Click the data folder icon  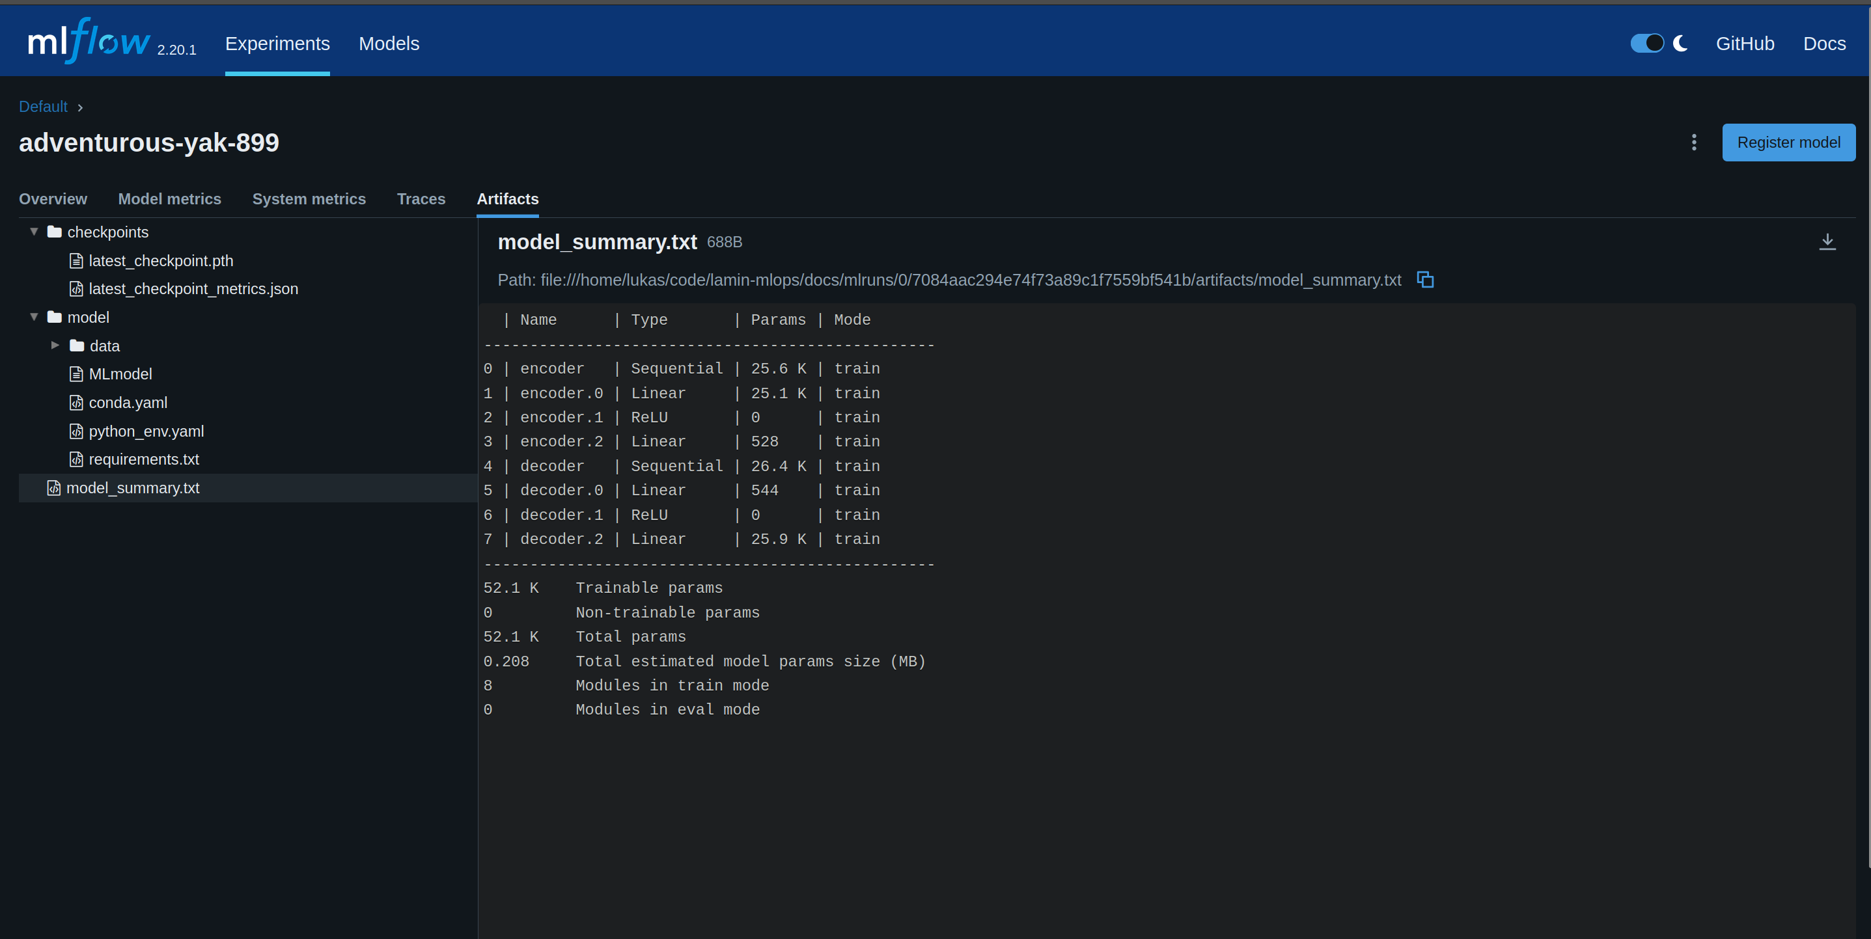coord(77,346)
